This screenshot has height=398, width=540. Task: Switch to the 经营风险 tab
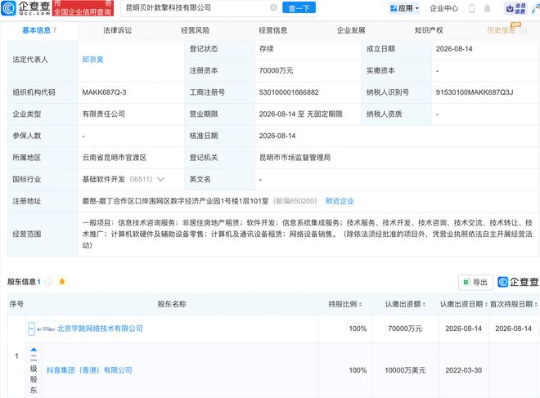[x=196, y=30]
